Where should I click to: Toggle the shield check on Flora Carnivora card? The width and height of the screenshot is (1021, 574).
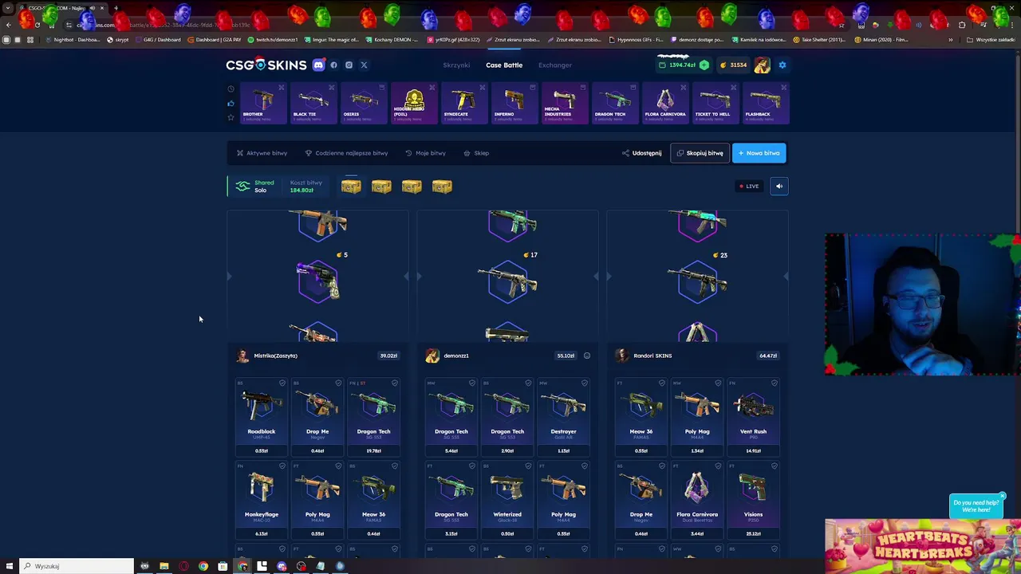[x=718, y=466]
